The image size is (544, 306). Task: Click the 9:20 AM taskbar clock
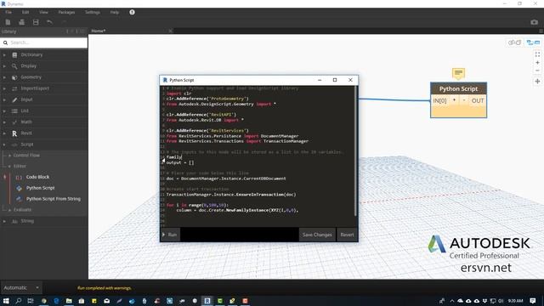point(516,301)
